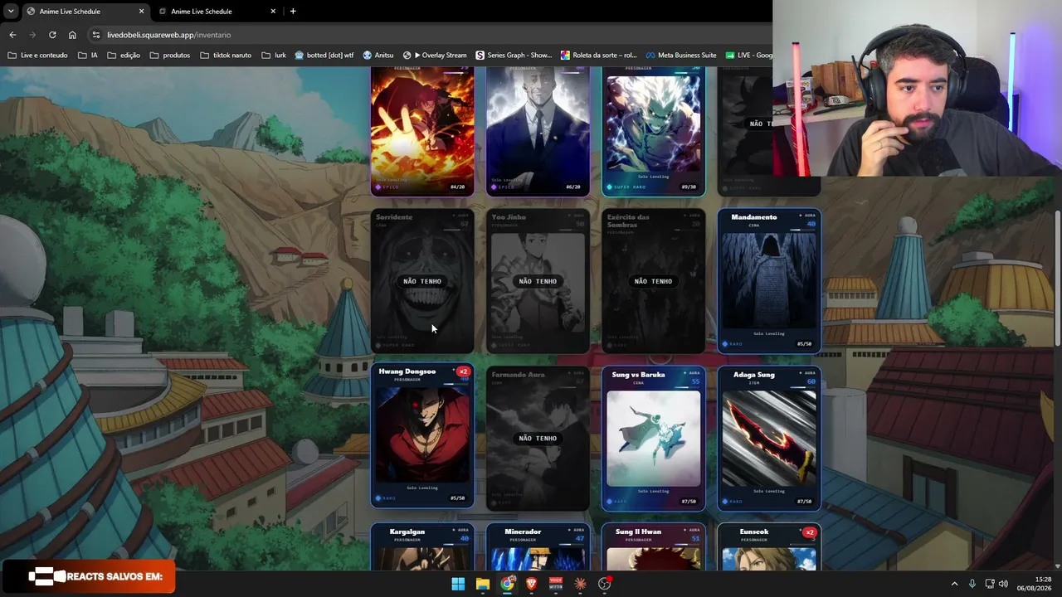Open the IA bookmark folder
1062x597 pixels.
pos(88,56)
